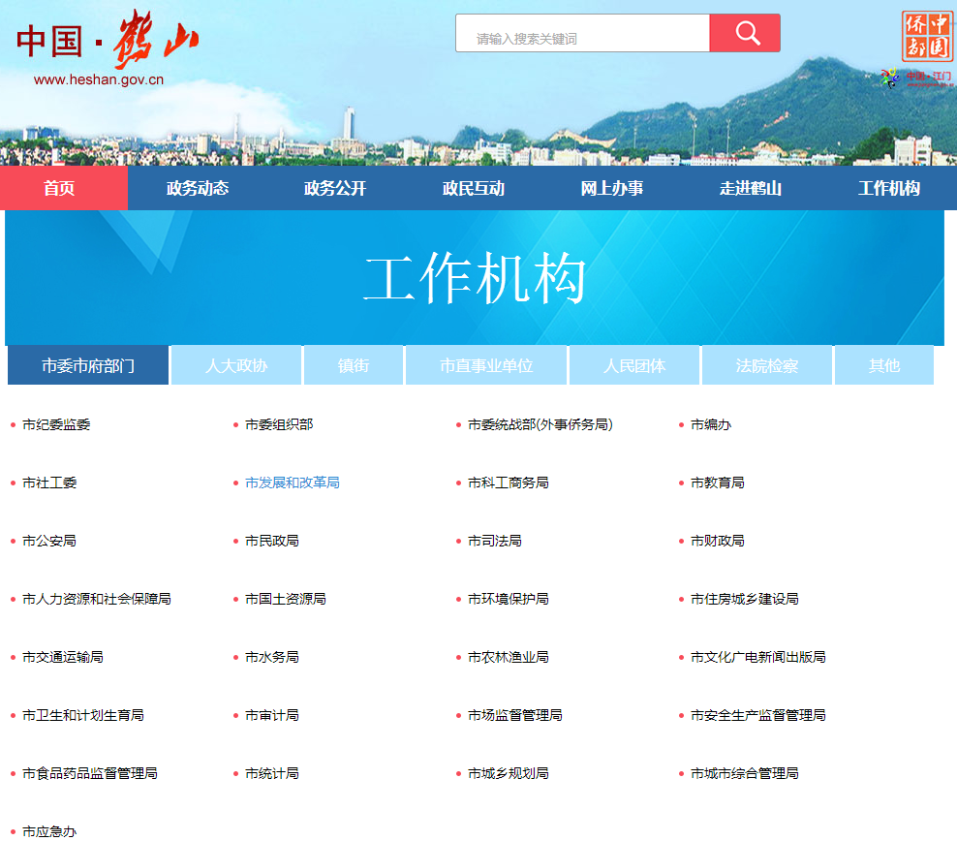Visit the 市教育局 link
This screenshot has width=957, height=841.
(717, 483)
